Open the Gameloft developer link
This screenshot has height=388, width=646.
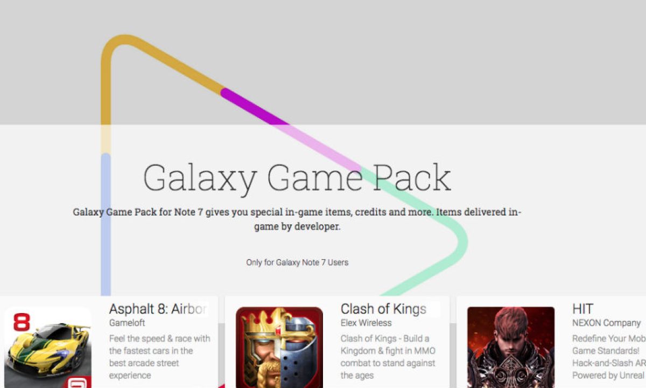coord(126,323)
